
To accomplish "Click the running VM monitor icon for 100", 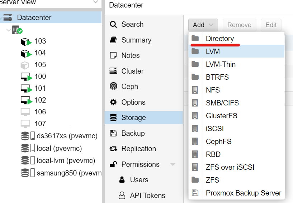I will point(26,77).
